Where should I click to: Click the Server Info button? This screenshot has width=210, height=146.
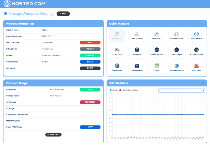[x=53, y=135]
